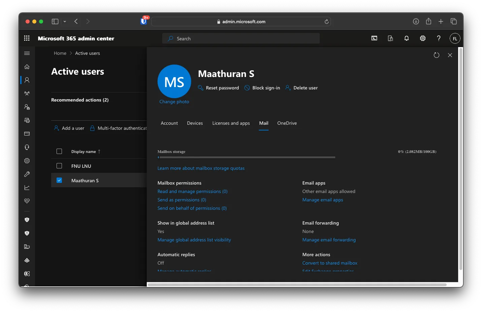Screen dimensions: 482x312
Task: Click Convert to shared mailbox
Action: click(x=330, y=263)
